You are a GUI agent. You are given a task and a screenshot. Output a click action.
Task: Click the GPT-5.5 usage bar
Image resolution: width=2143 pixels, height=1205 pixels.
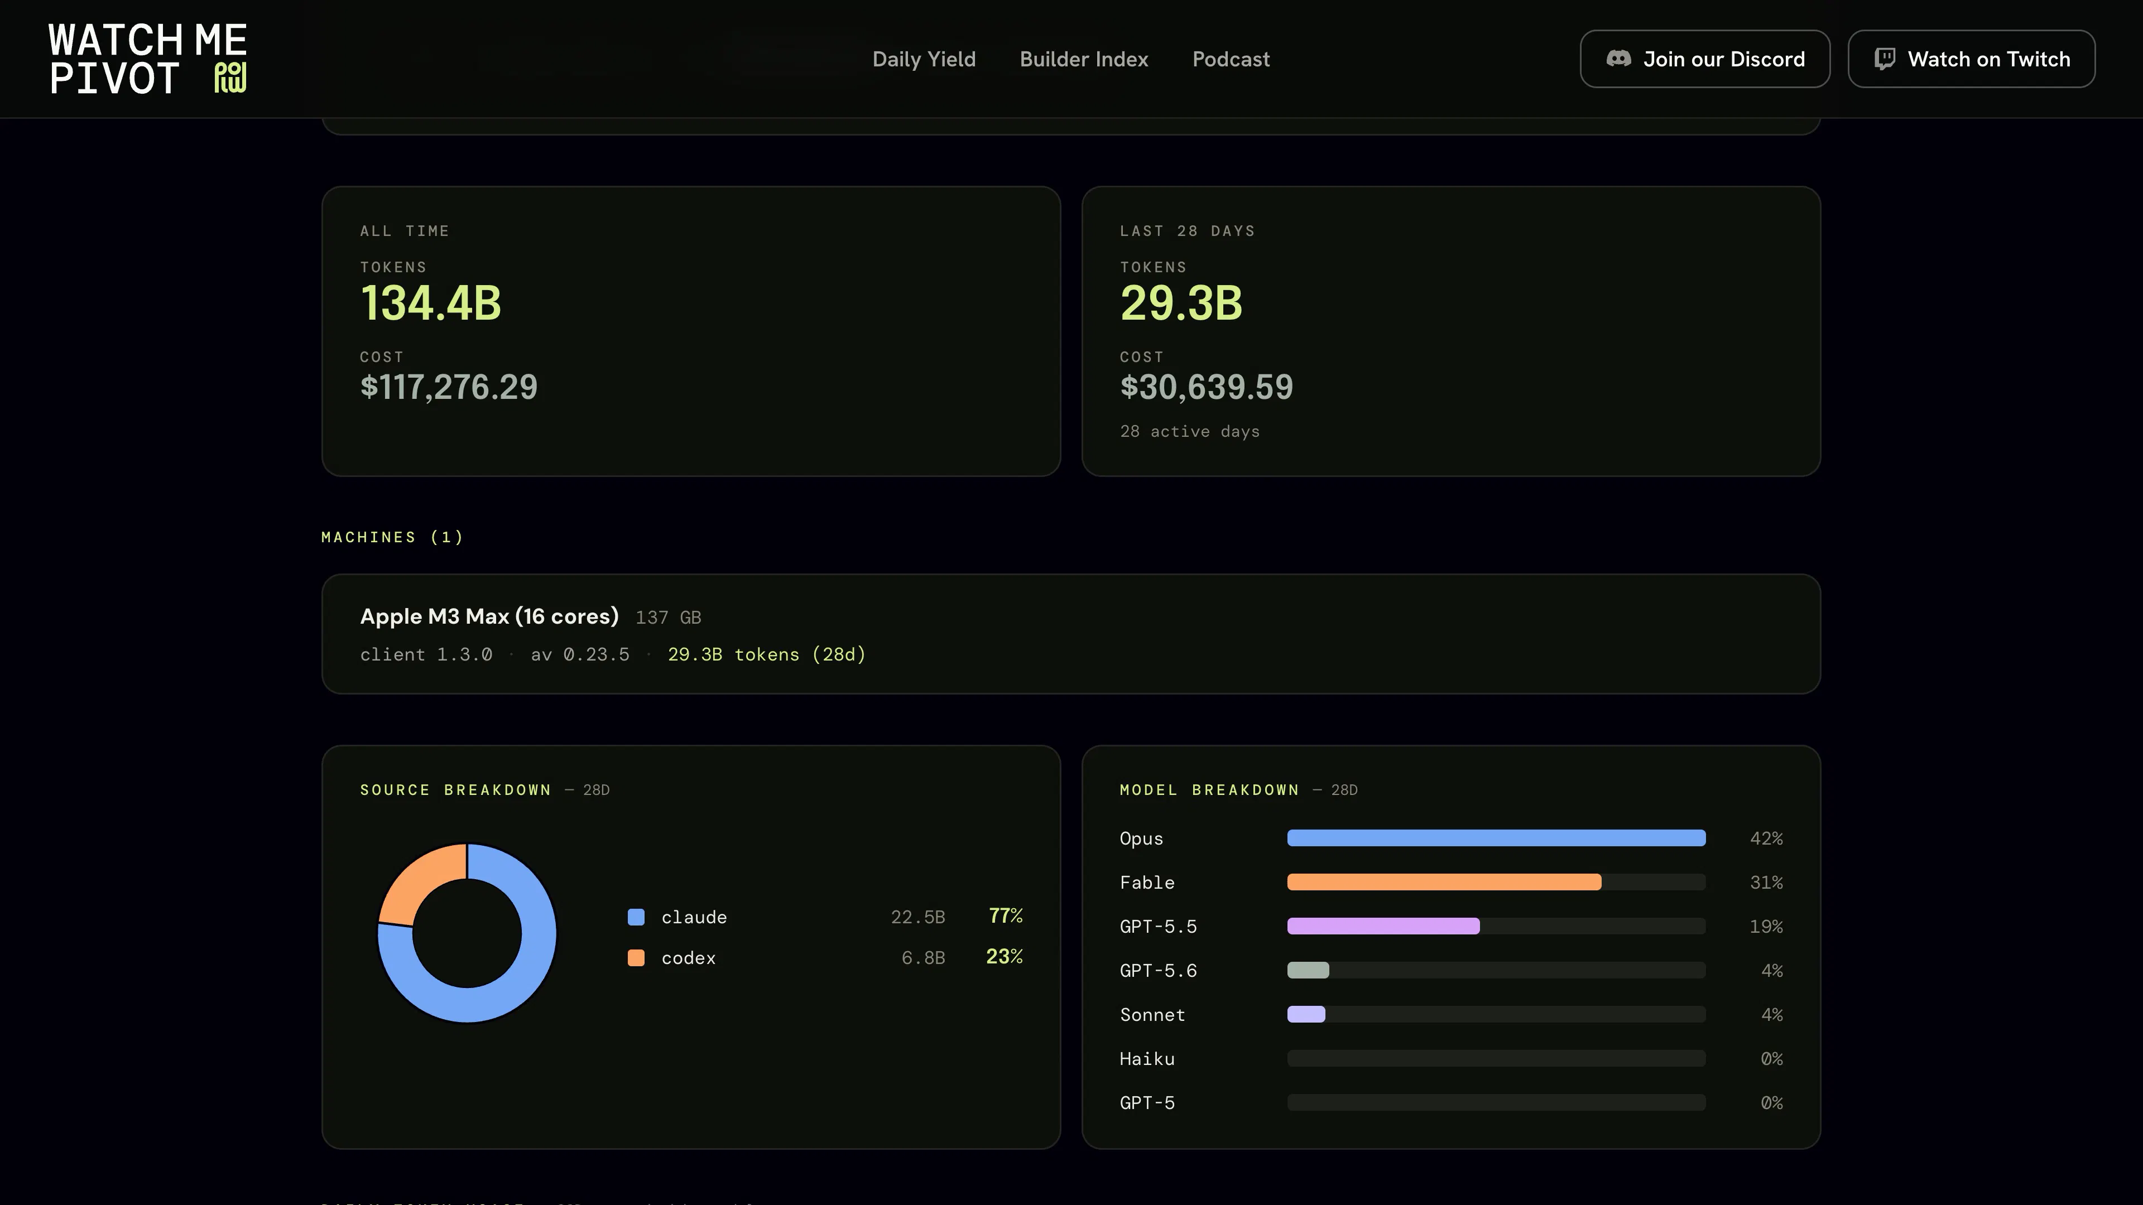1496,926
